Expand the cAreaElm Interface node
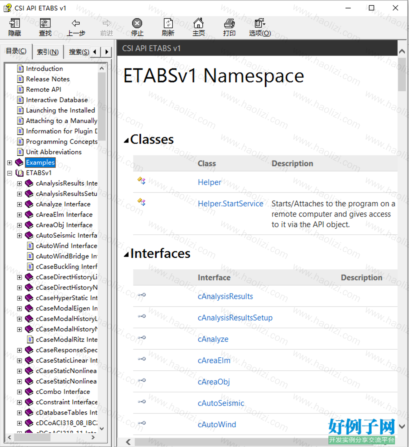 tap(20, 215)
